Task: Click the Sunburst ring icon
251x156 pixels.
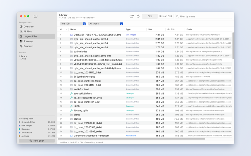Action: point(21,46)
